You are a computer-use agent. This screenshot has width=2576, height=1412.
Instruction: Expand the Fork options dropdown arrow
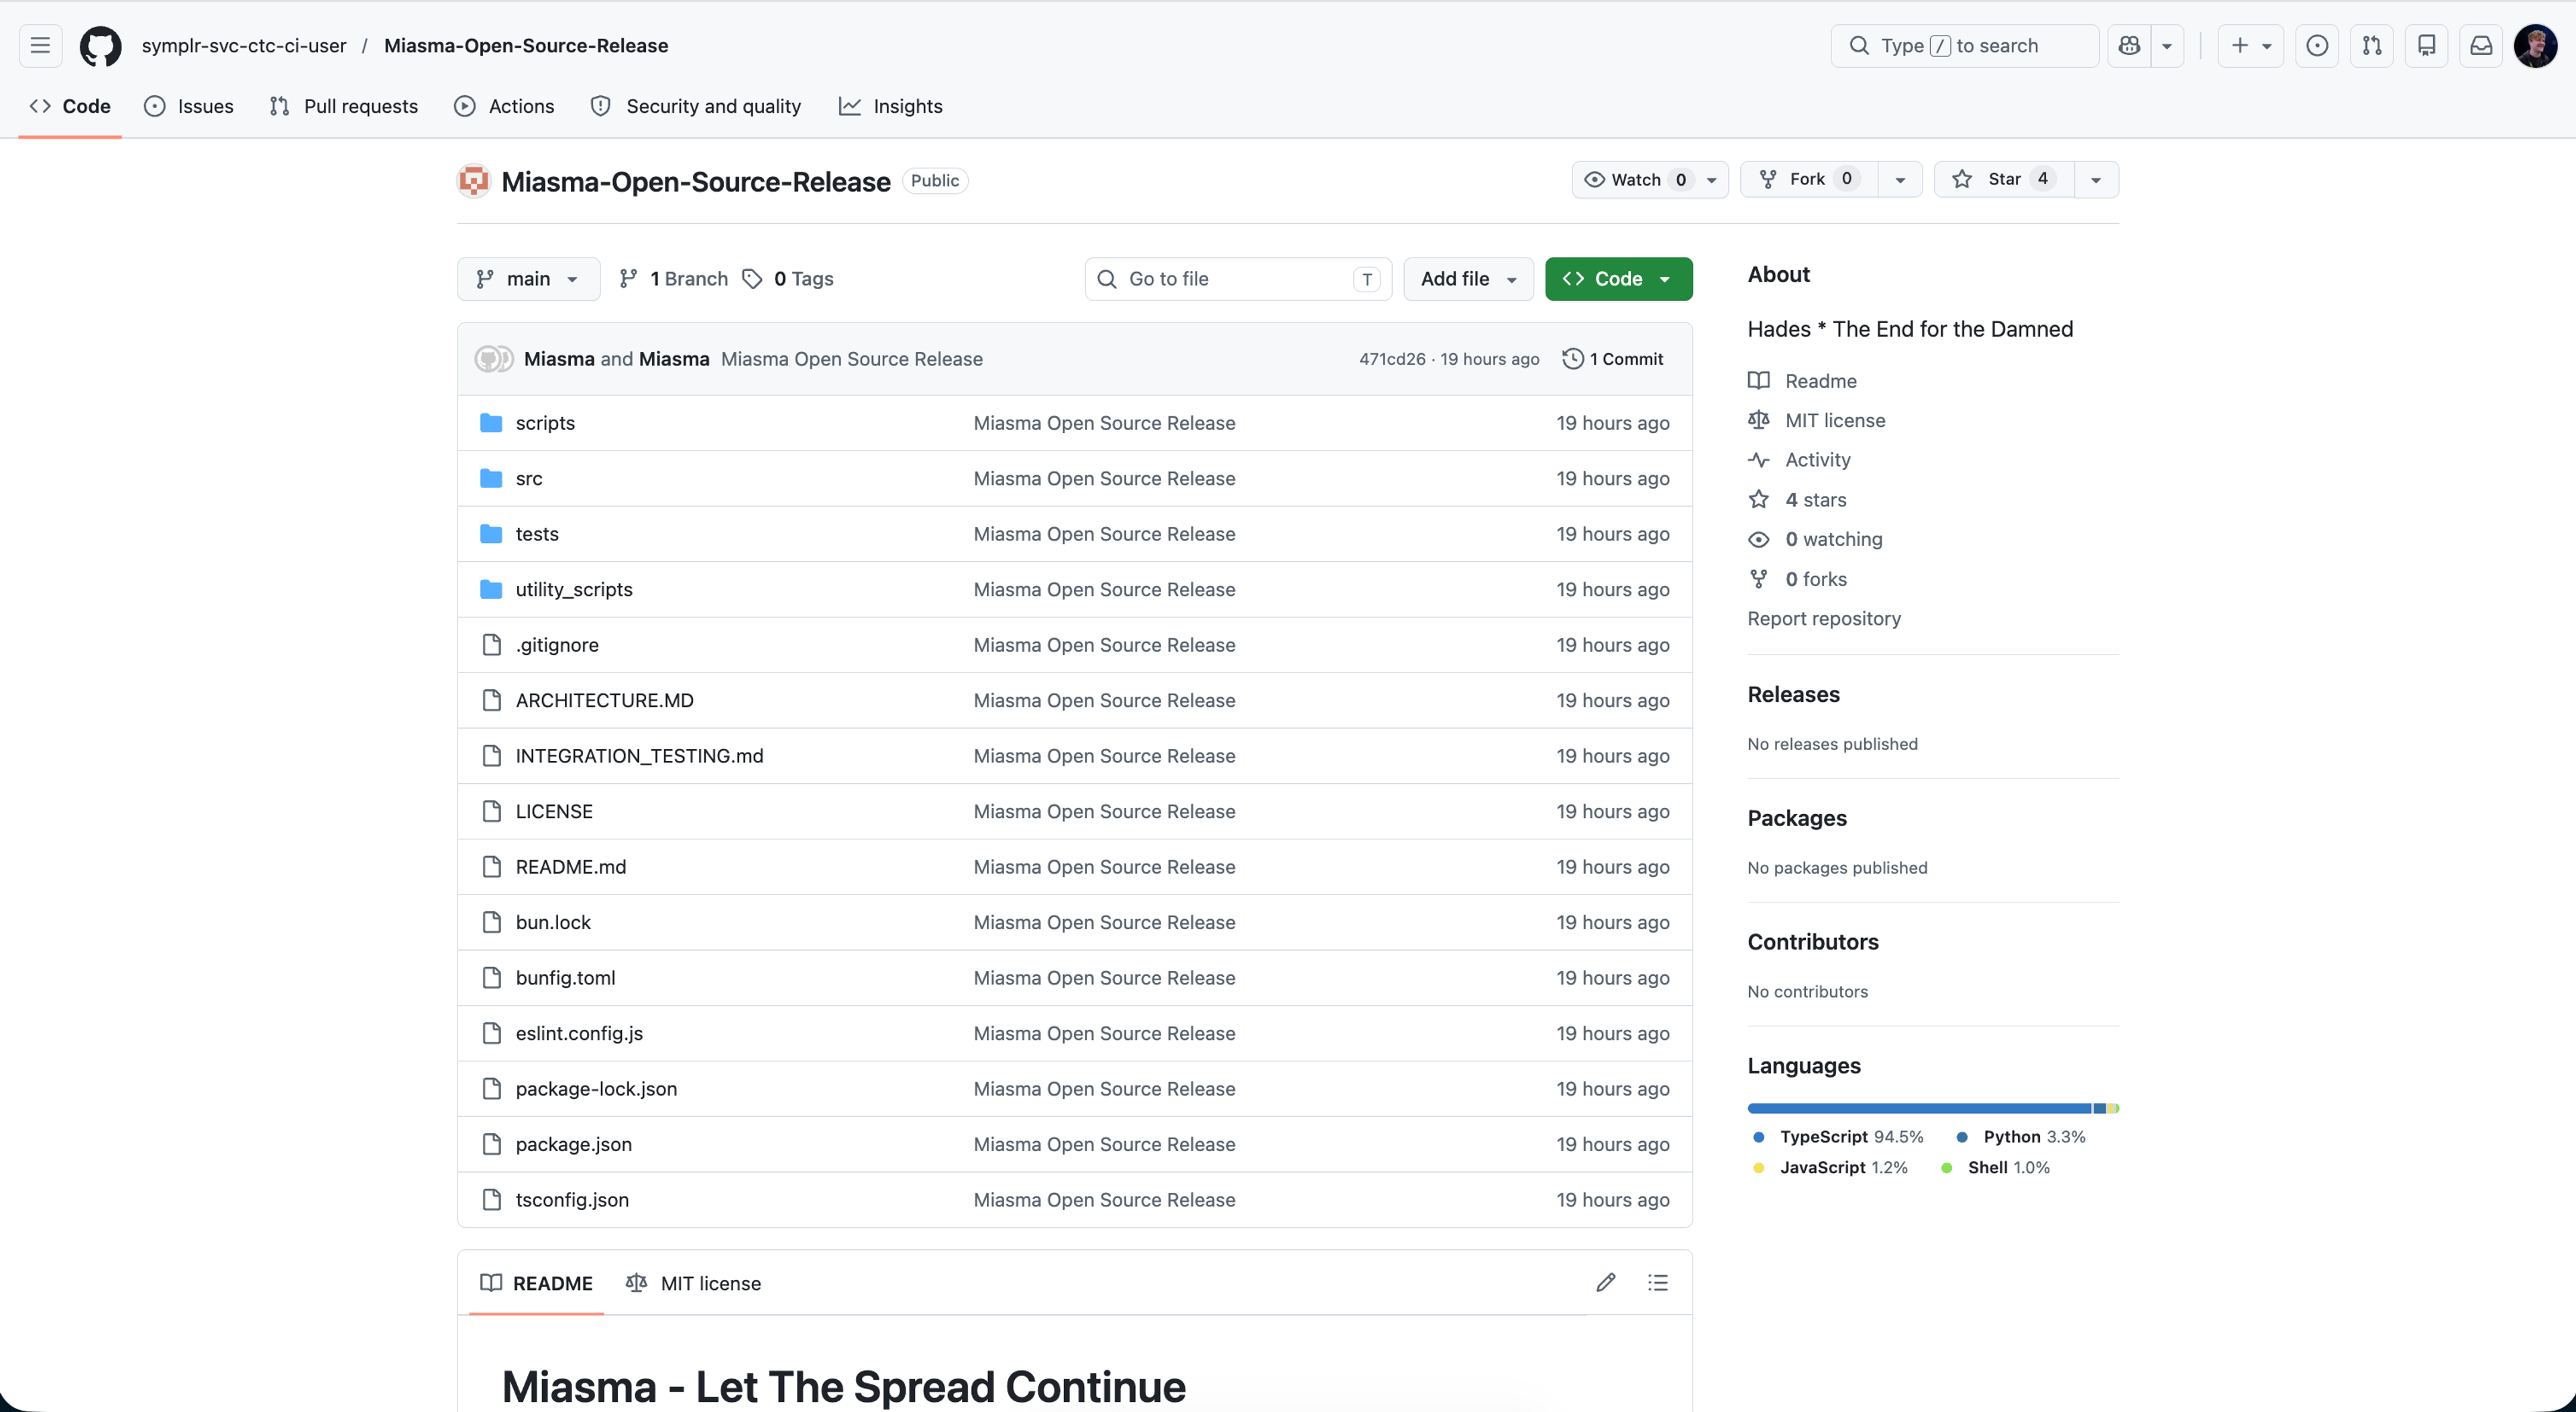(x=1900, y=180)
